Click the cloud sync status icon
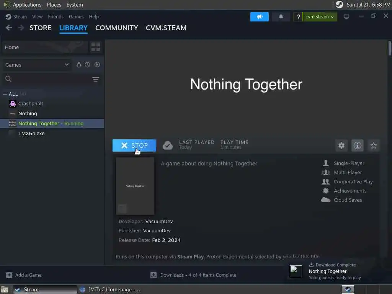 point(168,145)
